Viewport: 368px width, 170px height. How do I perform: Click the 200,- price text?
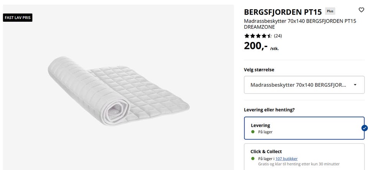pyautogui.click(x=256, y=46)
